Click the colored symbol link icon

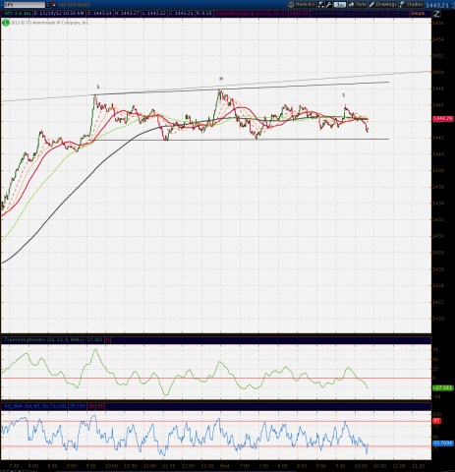tap(53, 5)
